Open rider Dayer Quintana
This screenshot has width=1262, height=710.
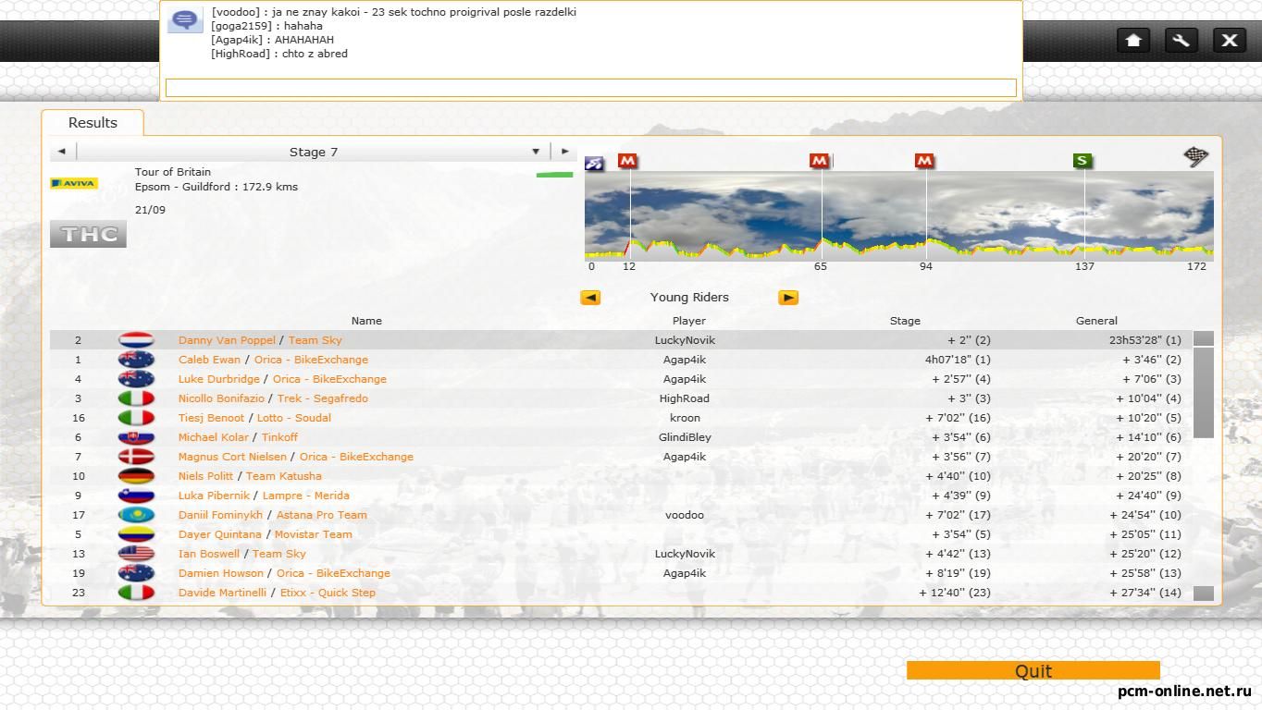[220, 534]
